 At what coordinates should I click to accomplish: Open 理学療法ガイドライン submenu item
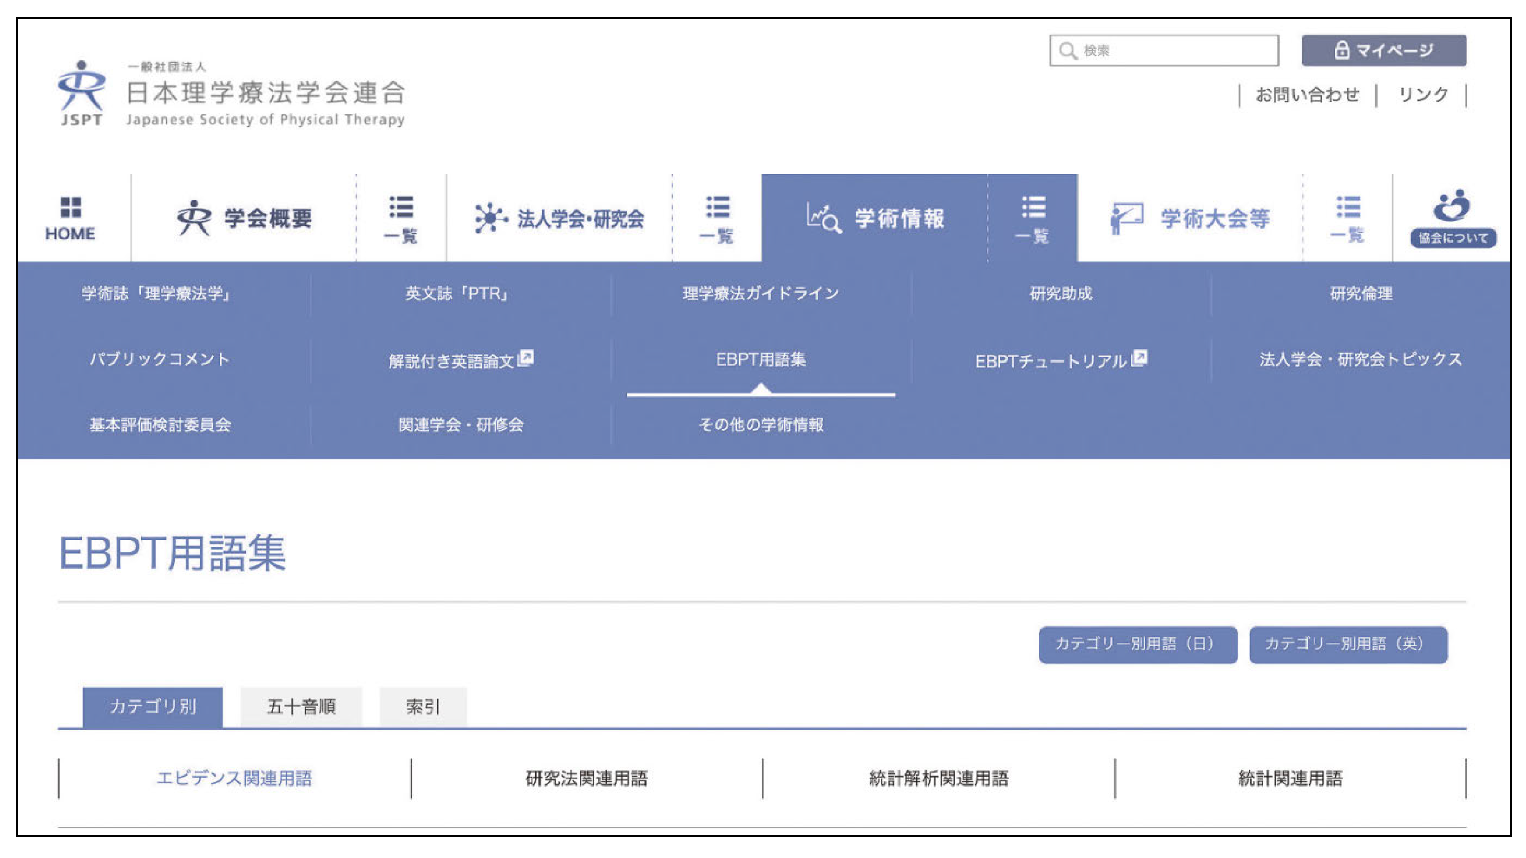[x=761, y=294]
